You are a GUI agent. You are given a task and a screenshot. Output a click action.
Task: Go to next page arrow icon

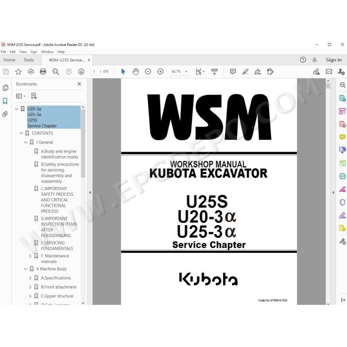(x=81, y=72)
